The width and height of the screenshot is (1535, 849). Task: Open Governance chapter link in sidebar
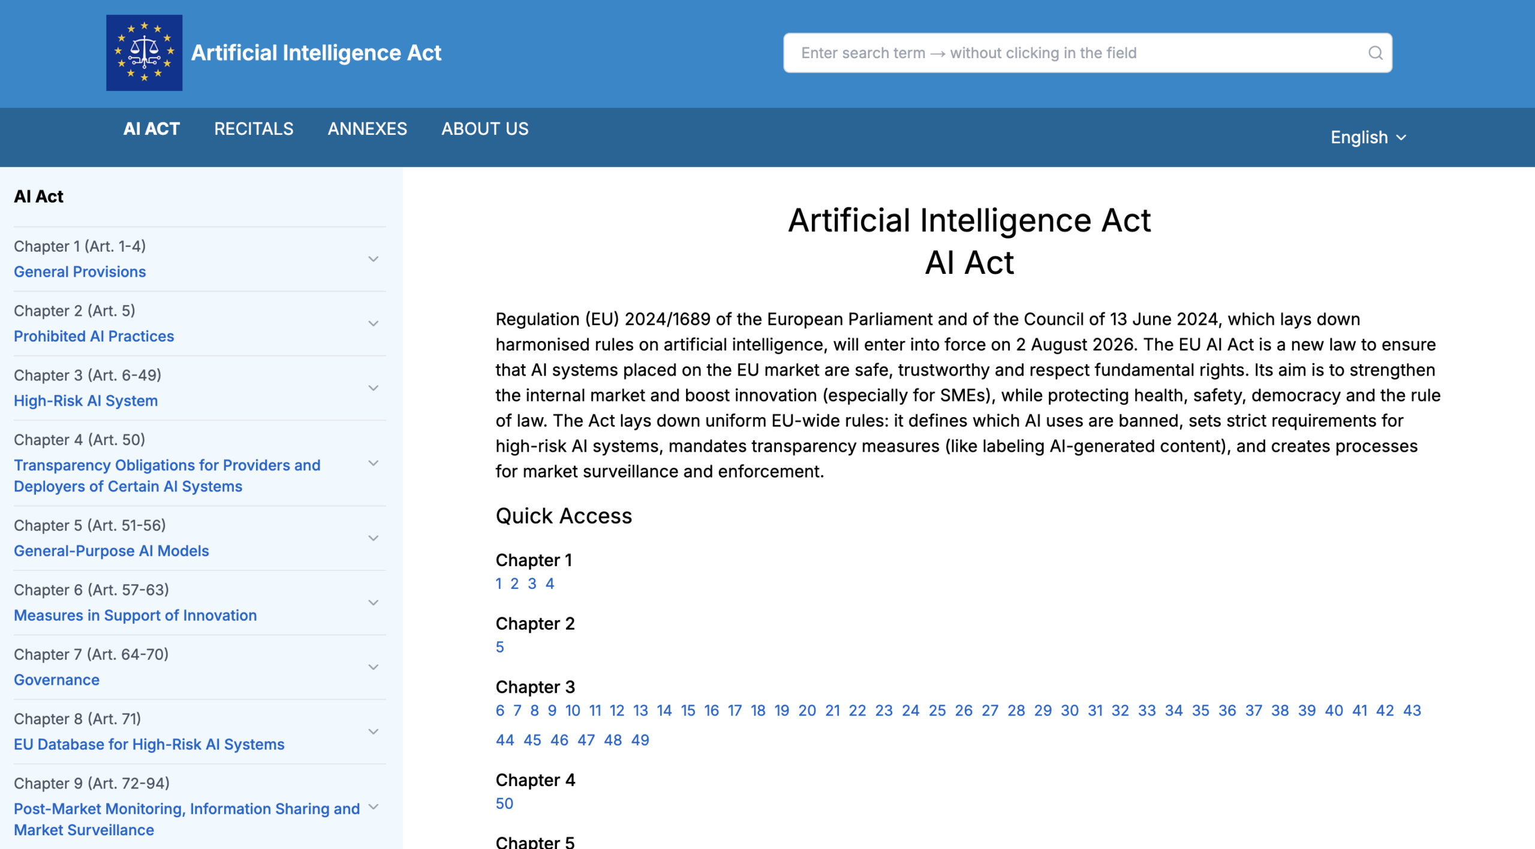pyautogui.click(x=56, y=679)
